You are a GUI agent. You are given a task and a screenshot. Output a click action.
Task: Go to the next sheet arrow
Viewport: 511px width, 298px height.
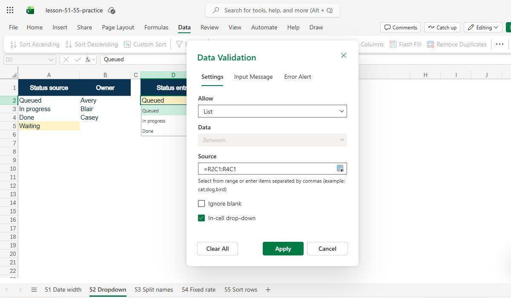point(20,289)
